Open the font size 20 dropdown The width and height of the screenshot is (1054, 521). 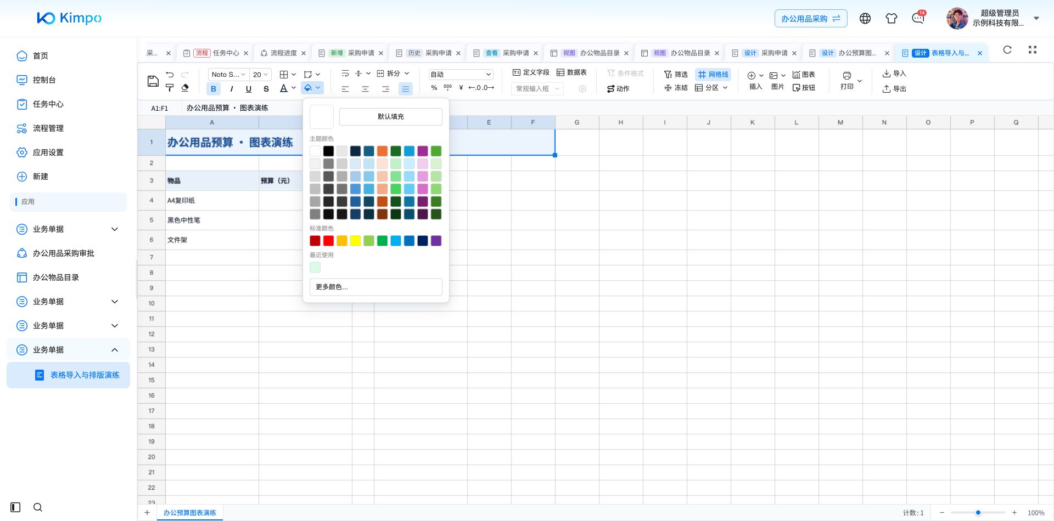(x=260, y=75)
